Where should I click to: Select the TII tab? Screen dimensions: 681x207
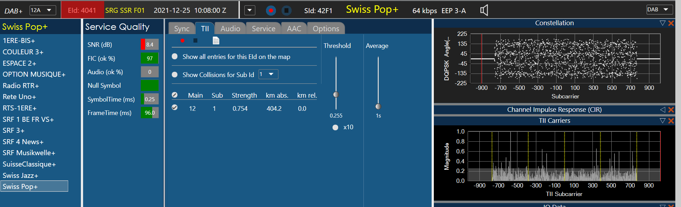pos(205,28)
